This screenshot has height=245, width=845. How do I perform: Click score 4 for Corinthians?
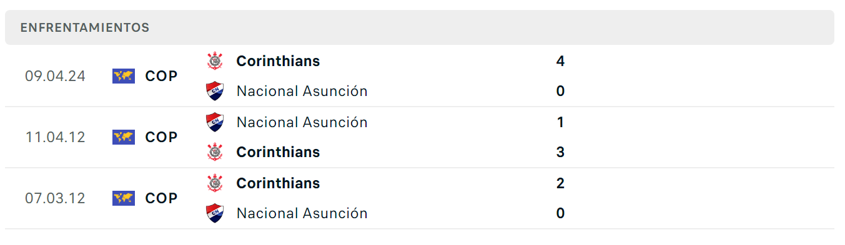tap(560, 61)
